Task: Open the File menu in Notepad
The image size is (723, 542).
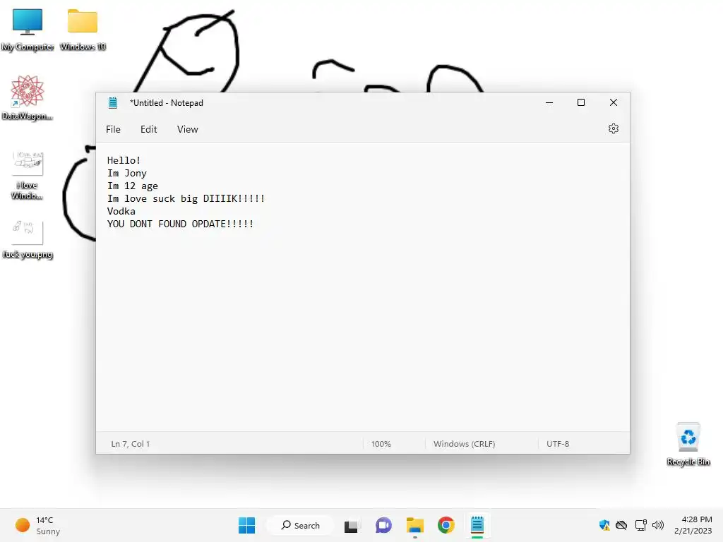Action: [x=113, y=130]
